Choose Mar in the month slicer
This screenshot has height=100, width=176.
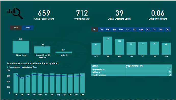pos(108,29)
